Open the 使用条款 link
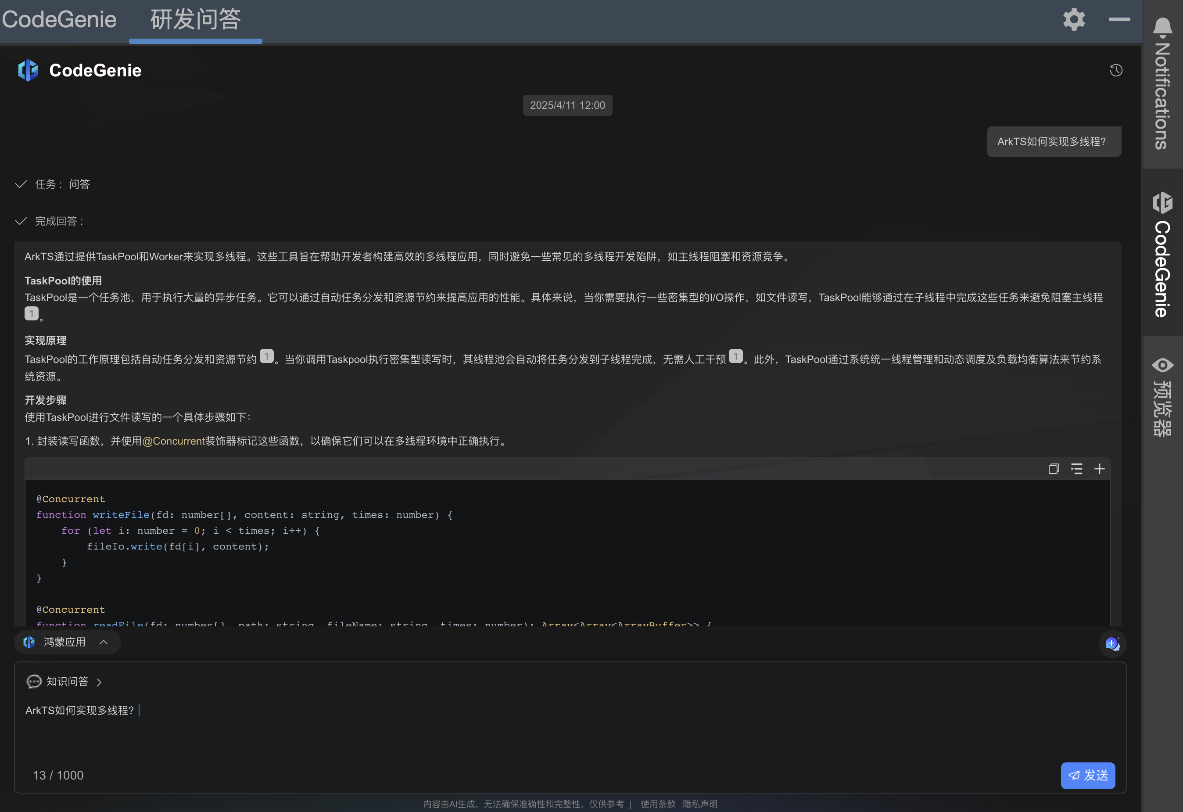 (658, 804)
